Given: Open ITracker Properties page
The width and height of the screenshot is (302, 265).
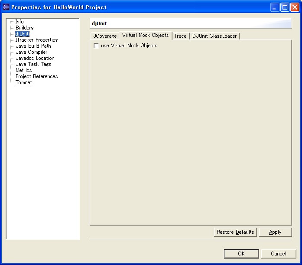Looking at the screenshot, I should (x=36, y=40).
